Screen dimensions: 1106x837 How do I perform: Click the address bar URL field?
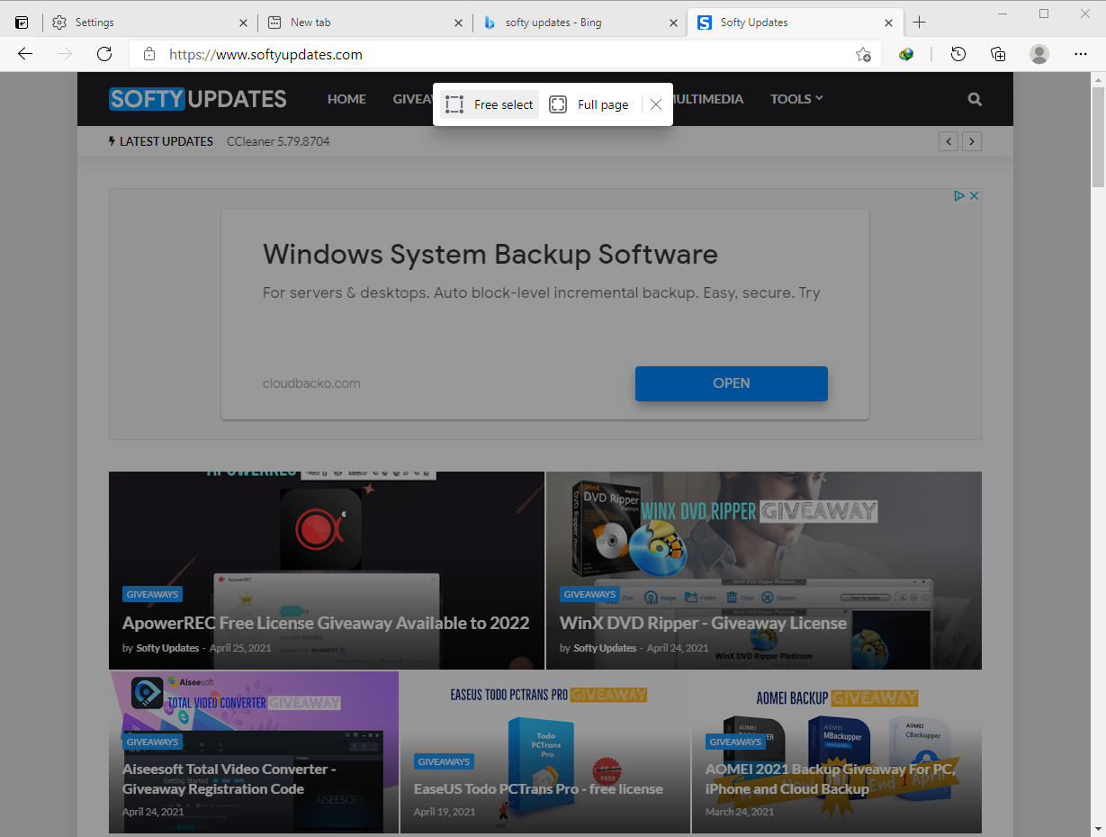pyautogui.click(x=504, y=54)
